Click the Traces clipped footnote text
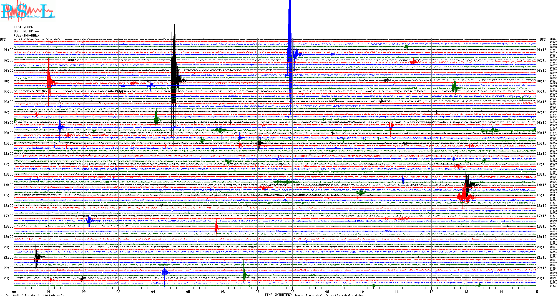The image size is (558, 299). pyautogui.click(x=329, y=295)
